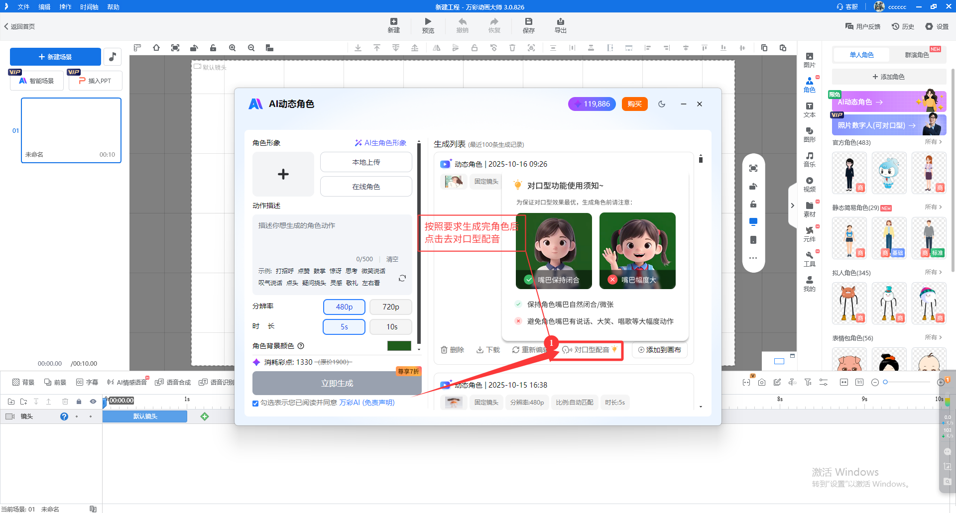Screen dimensions: 956x513
Task: Click the music note button beside New Scene
Action: pyautogui.click(x=113, y=57)
